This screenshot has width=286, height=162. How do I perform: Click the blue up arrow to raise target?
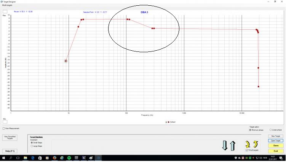(233, 146)
